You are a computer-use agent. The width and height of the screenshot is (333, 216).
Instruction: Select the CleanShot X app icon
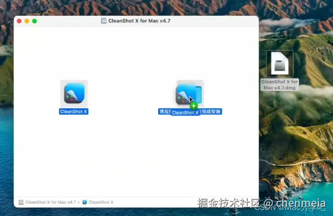(x=74, y=93)
